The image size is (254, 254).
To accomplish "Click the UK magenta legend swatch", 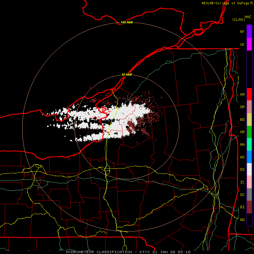I will tap(249, 44).
